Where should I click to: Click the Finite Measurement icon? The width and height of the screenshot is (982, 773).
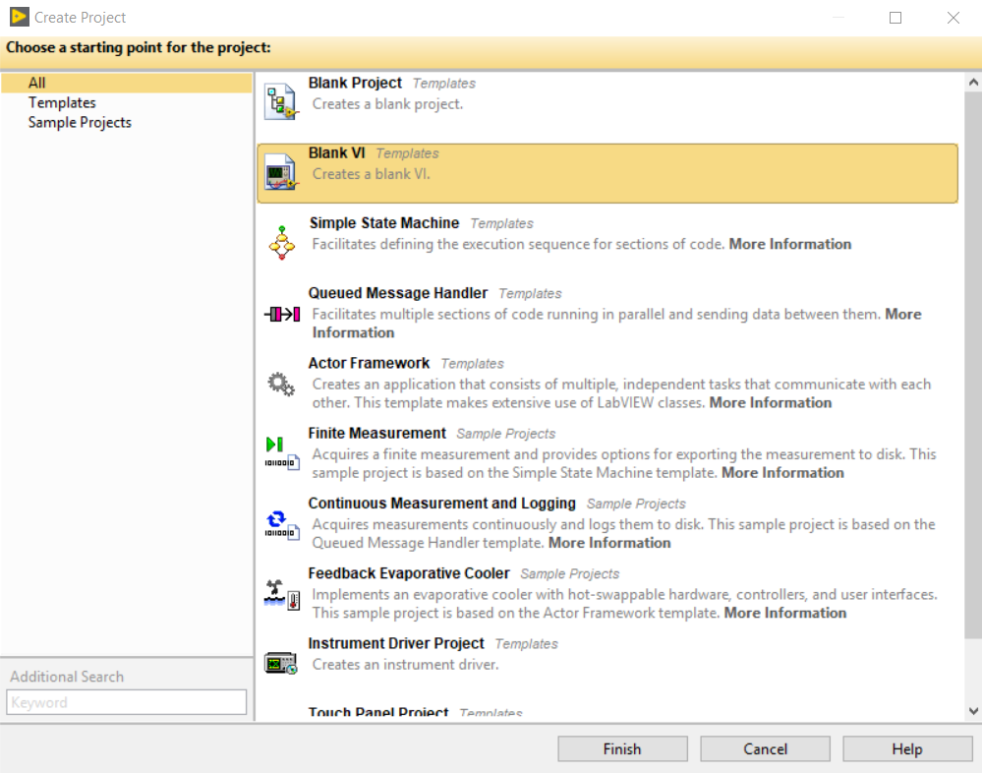282,453
